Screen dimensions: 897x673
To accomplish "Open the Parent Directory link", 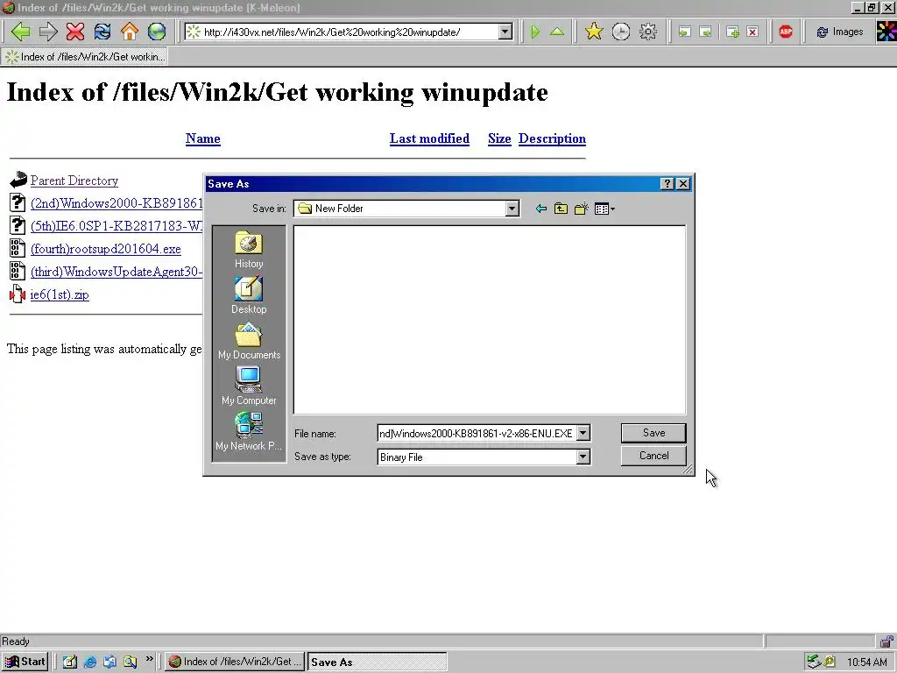I will click(x=74, y=181).
